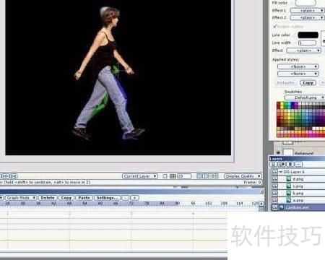Viewport: 325px width, 260px height.
Task: Collapse the Layer 6 group
Action: tap(281, 172)
